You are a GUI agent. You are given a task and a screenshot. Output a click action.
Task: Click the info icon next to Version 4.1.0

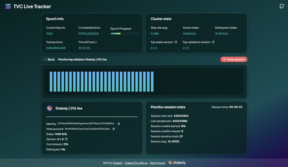(66, 139)
